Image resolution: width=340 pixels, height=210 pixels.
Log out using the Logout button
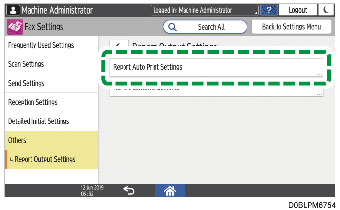298,10
